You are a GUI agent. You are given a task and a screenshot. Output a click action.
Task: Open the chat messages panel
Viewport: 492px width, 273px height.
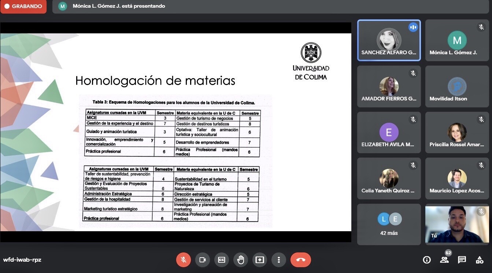coord(462,260)
